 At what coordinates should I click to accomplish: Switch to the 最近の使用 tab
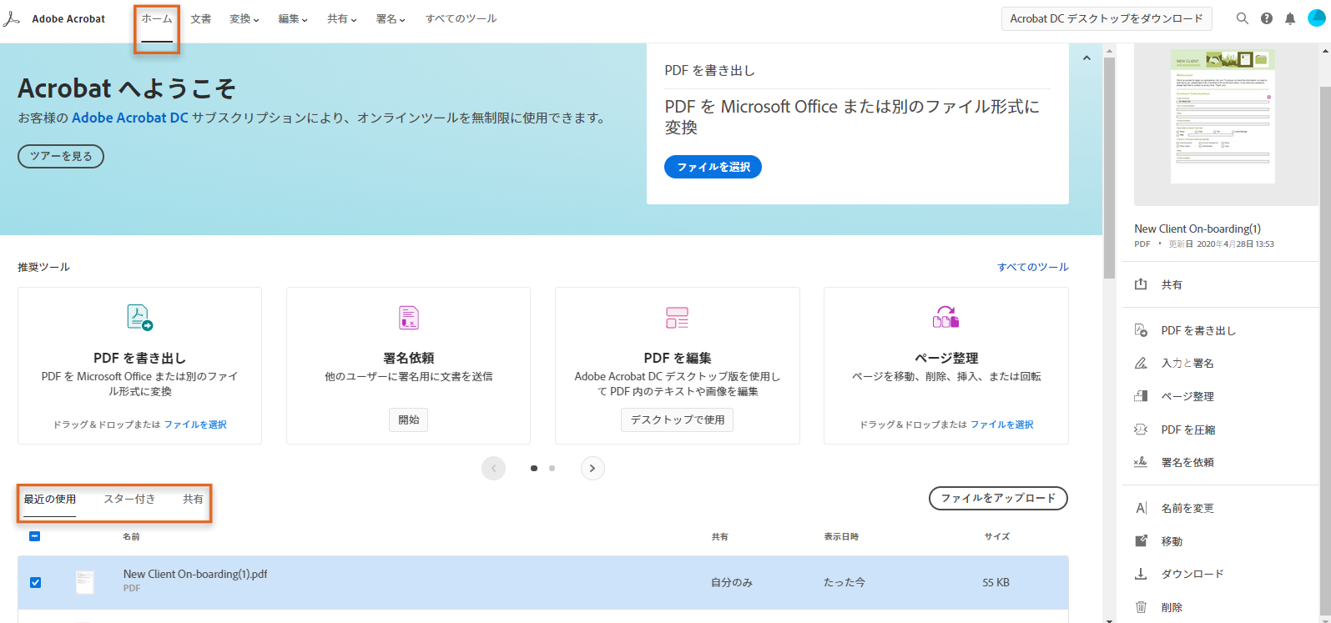[x=50, y=499]
